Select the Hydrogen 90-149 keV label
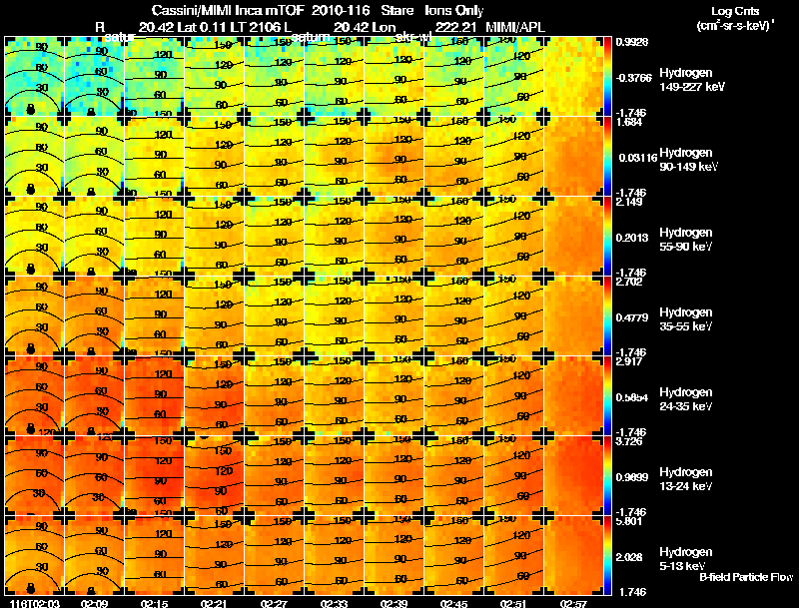Image resolution: width=799 pixels, height=608 pixels. [x=688, y=160]
